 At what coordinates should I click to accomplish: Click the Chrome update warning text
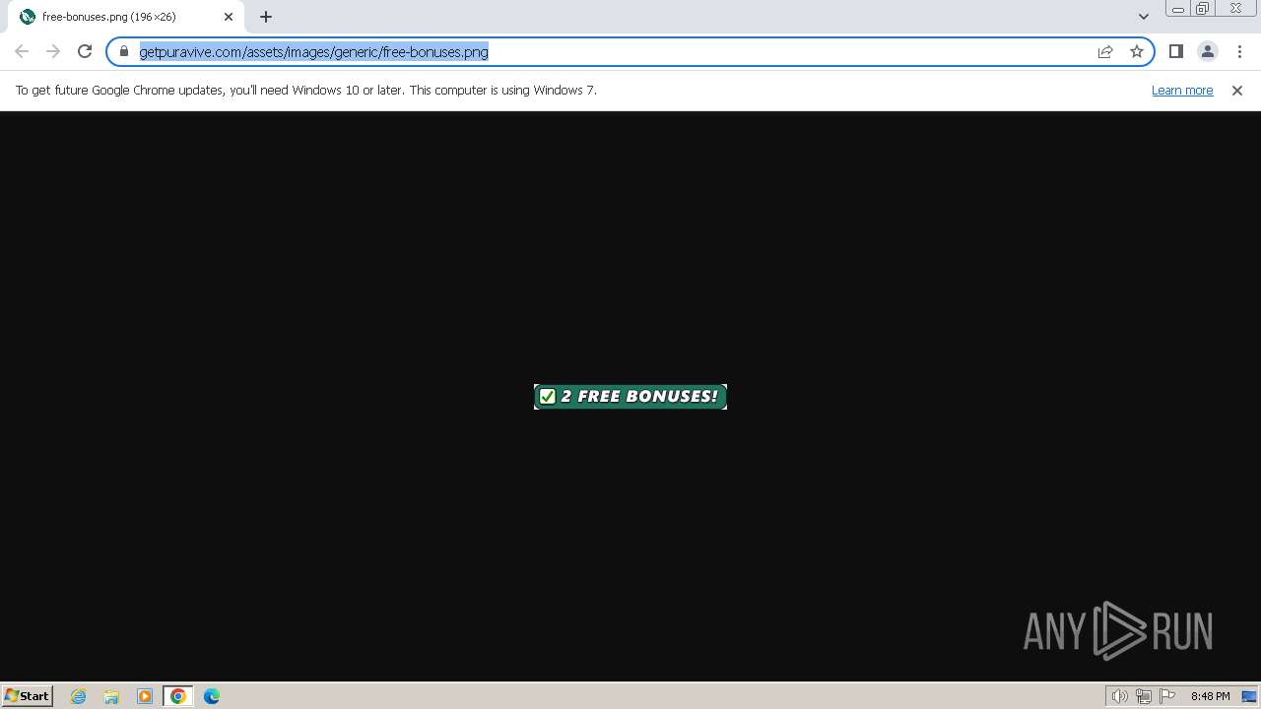[306, 90]
